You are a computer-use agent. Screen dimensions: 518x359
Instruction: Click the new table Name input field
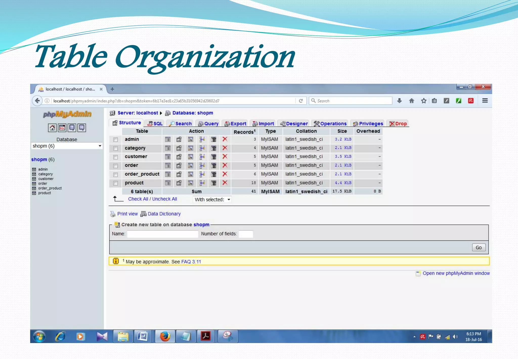coord(162,234)
